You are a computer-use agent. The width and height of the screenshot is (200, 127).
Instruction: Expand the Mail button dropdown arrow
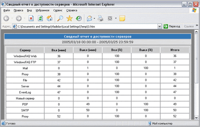[x=94, y=18]
